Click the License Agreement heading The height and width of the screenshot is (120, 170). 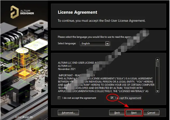coord(78,12)
